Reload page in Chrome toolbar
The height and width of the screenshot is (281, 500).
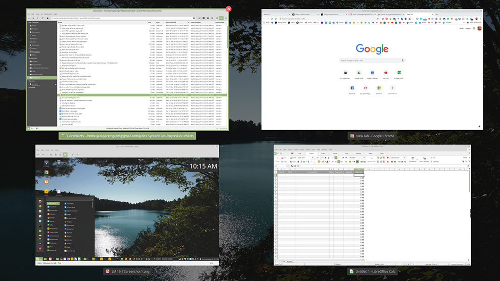[x=272, y=19]
